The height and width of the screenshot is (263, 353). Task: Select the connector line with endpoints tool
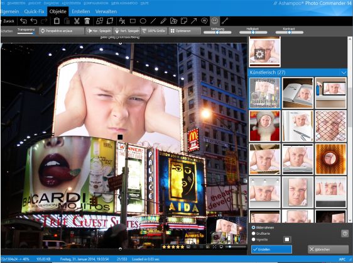click(x=225, y=21)
